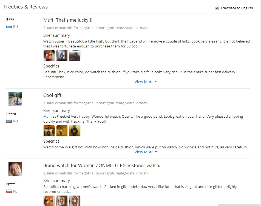This screenshot has width=261, height=206.
Task: Uncheck the Translate to English checkbox
Action: [x=217, y=8]
